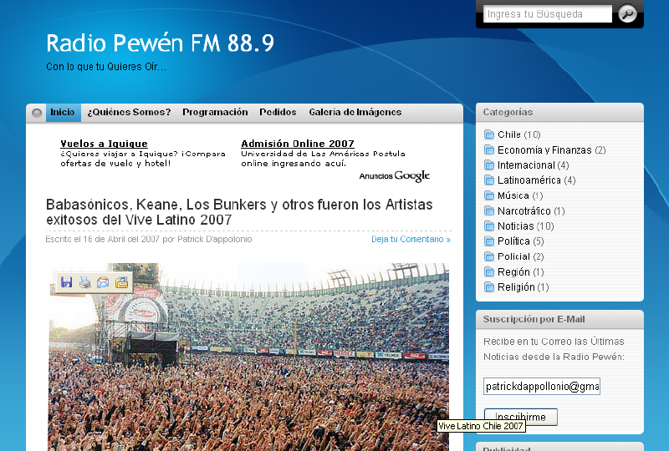Open the Noticias category link
Screen dimensions: 669x451
pyautogui.click(x=515, y=226)
